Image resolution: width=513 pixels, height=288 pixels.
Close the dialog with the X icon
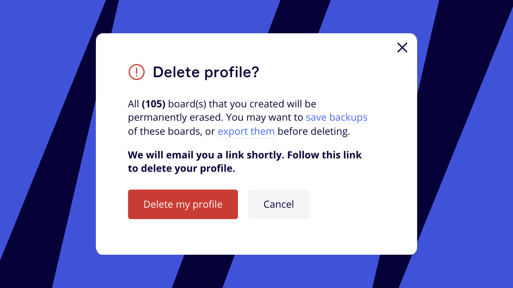pos(402,48)
